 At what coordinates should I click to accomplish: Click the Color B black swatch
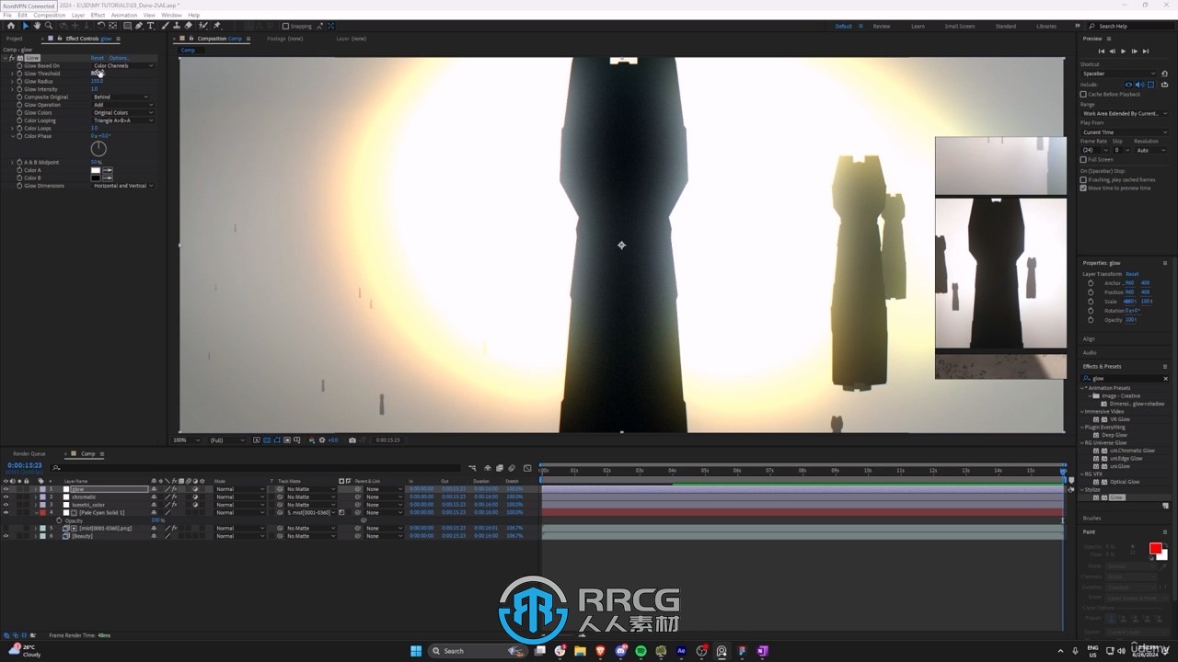pyautogui.click(x=96, y=178)
